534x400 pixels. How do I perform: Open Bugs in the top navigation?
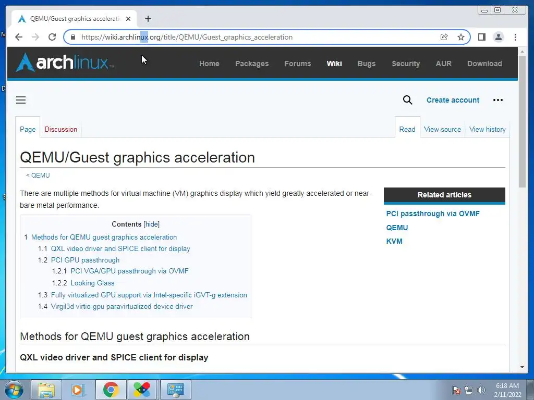coord(367,64)
